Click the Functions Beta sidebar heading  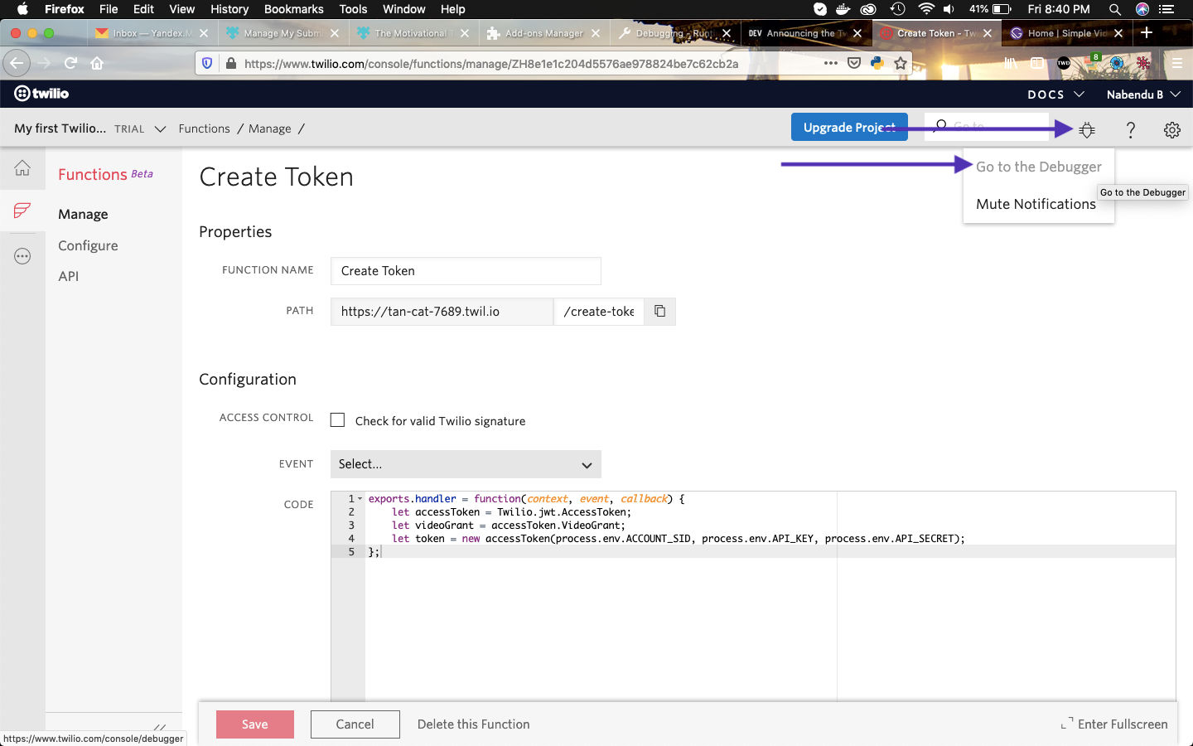(x=105, y=174)
